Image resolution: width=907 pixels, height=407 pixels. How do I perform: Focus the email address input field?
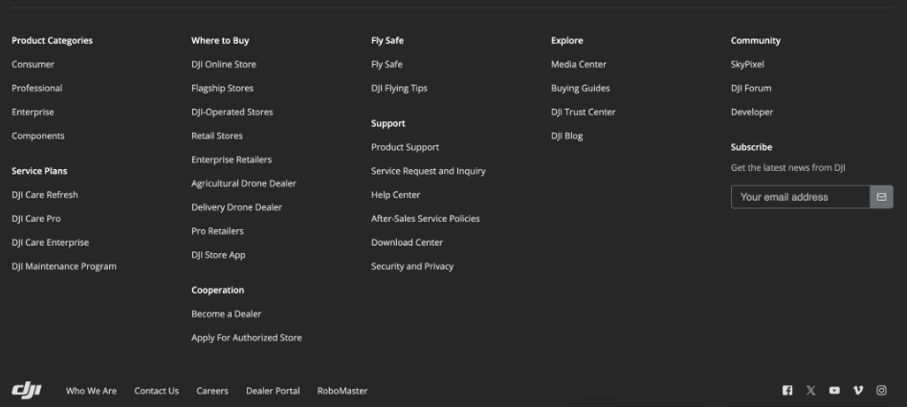tap(800, 197)
